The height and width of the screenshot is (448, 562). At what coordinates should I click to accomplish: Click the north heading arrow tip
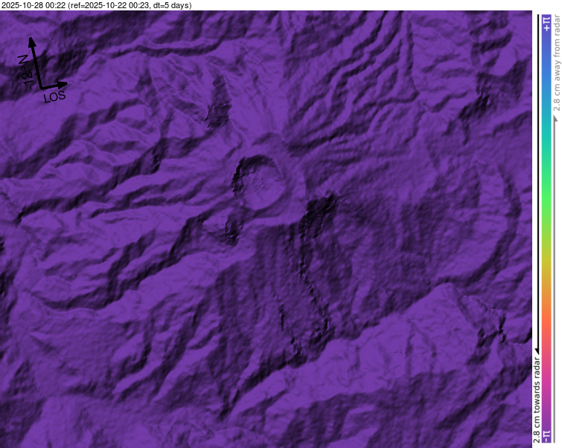tap(31, 39)
